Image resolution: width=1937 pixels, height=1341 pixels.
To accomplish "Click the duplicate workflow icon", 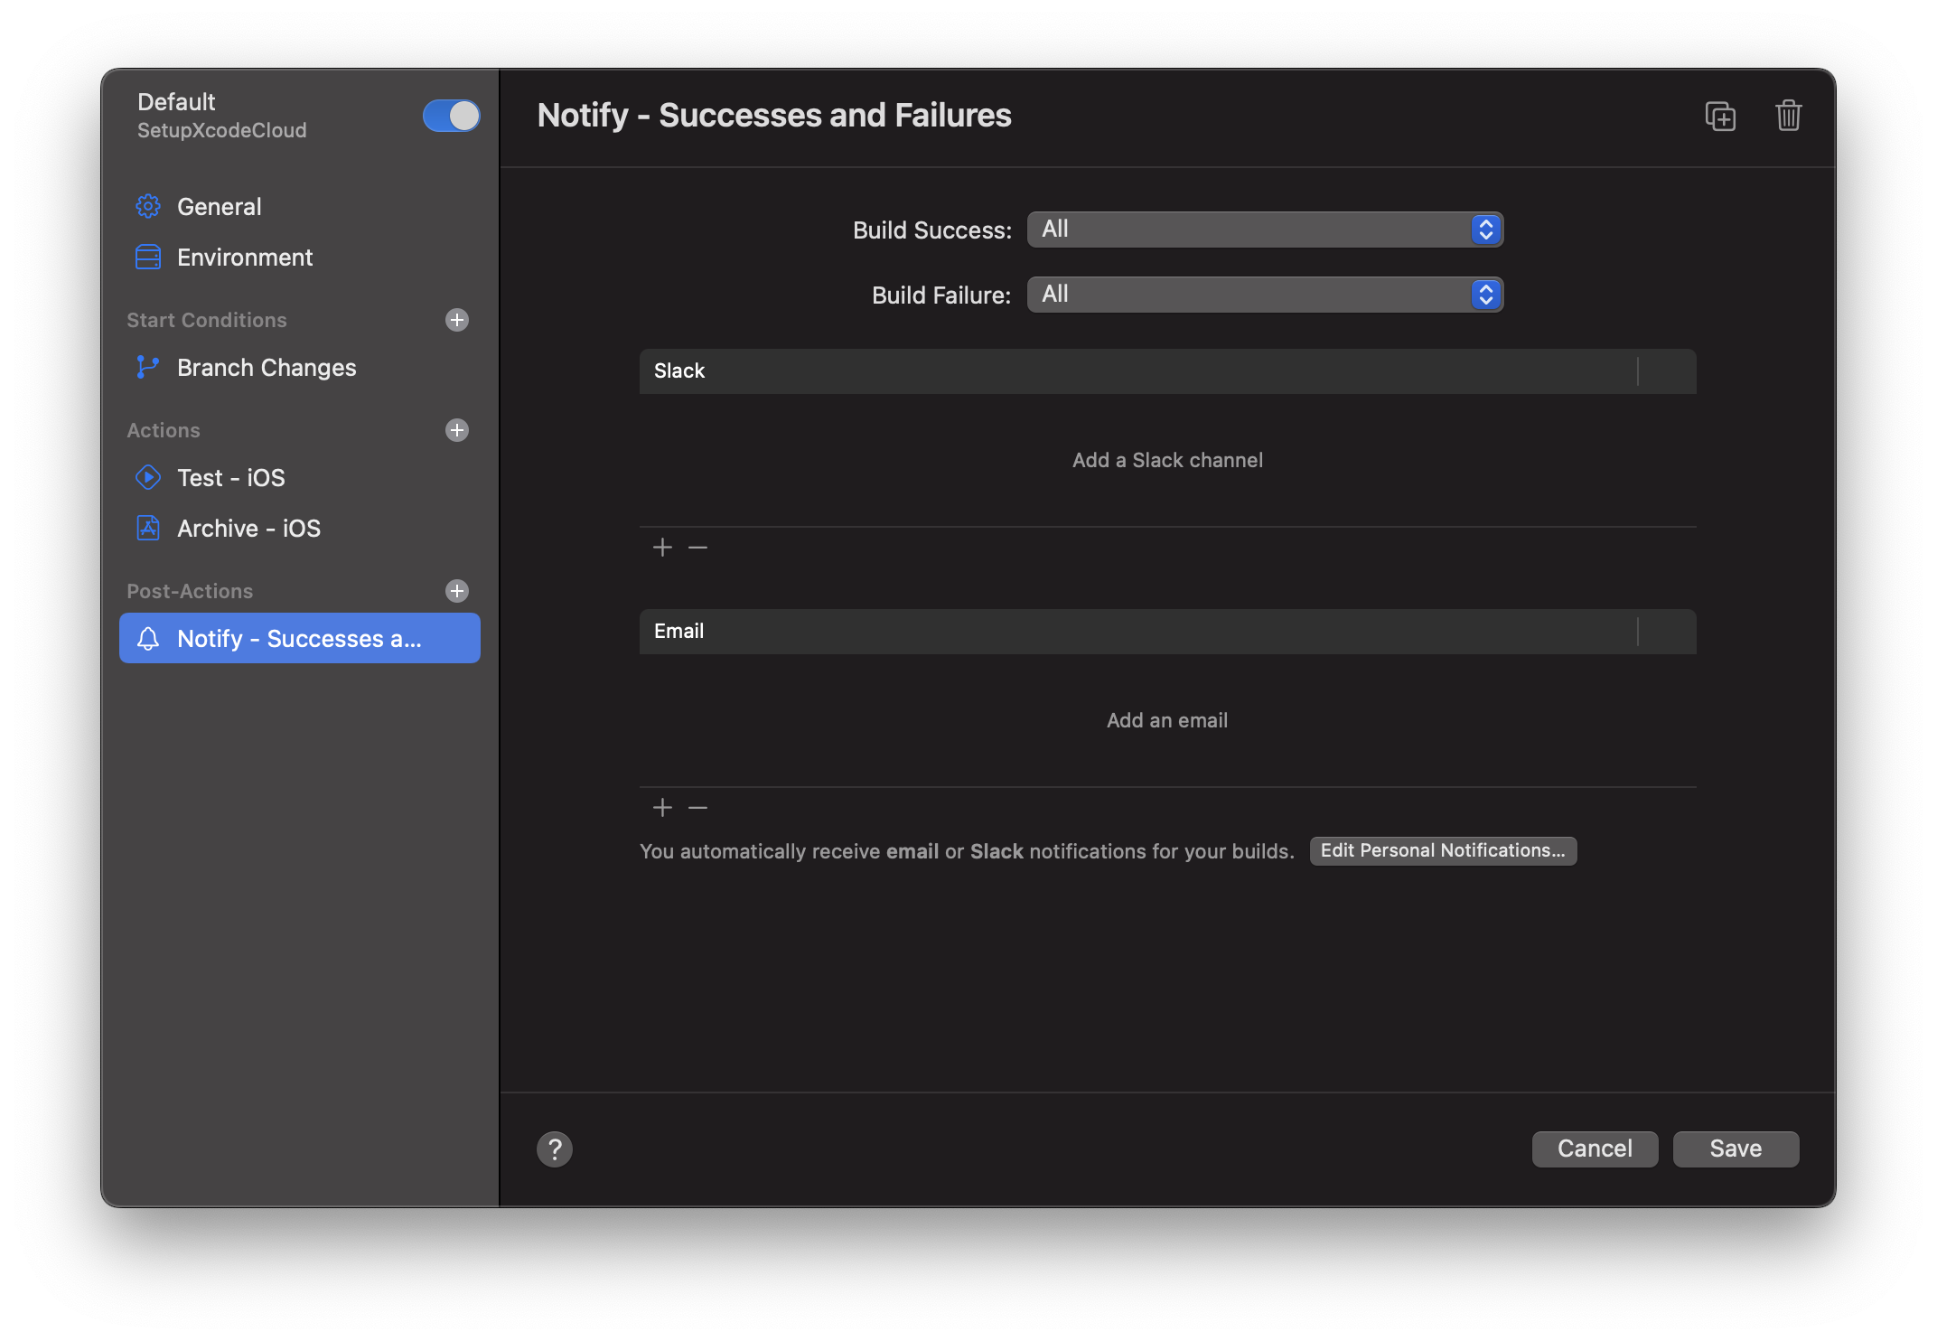I will [1719, 117].
